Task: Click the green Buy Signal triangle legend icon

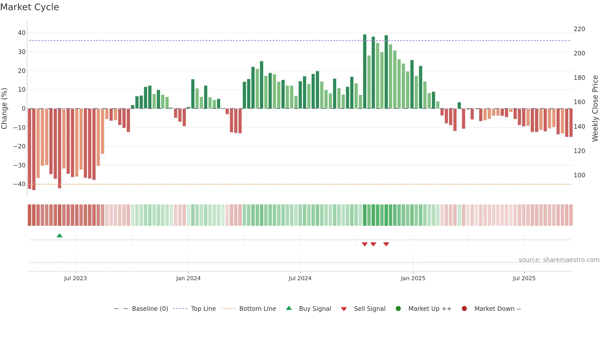Action: tap(289, 308)
